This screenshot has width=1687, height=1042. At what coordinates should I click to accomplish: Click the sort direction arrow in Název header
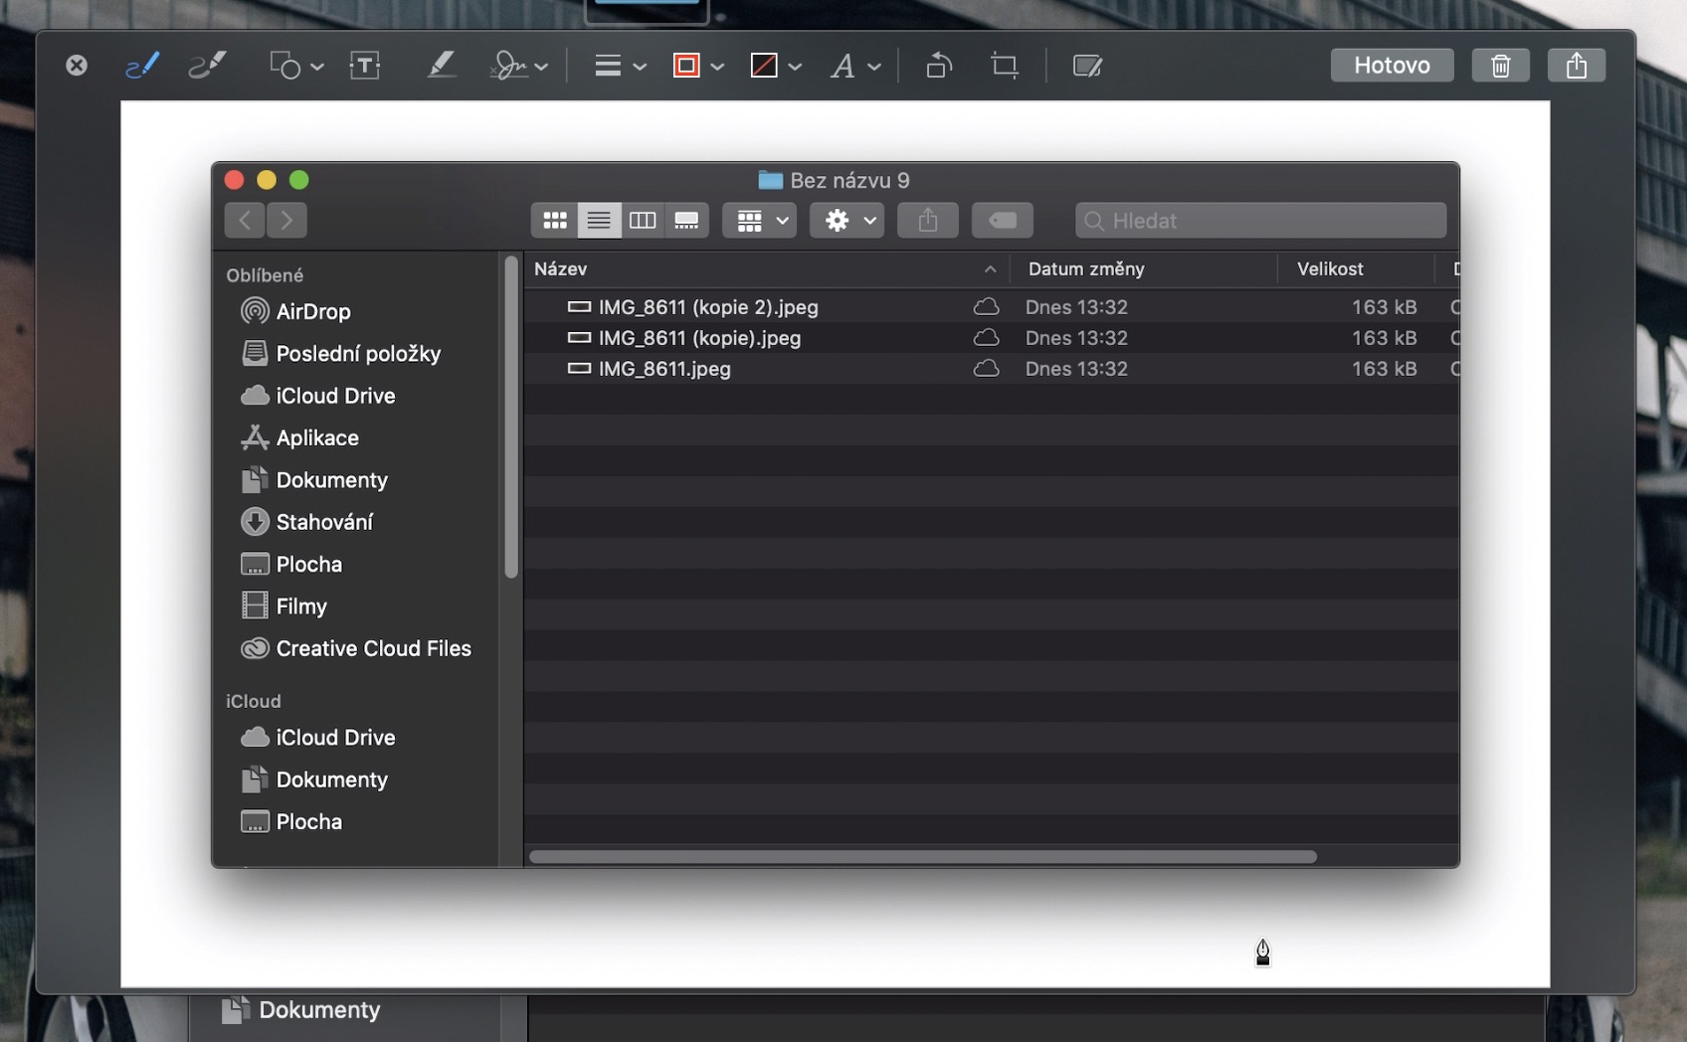click(990, 269)
